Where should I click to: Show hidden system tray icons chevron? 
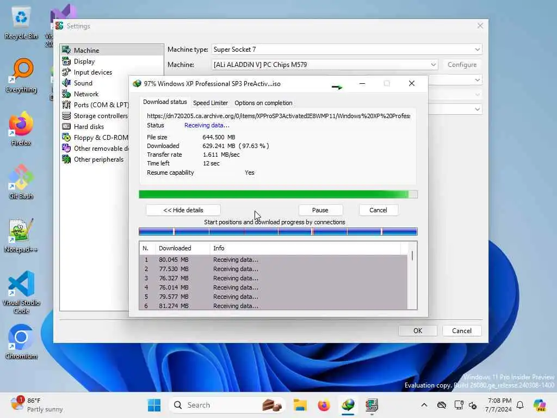[424, 405]
